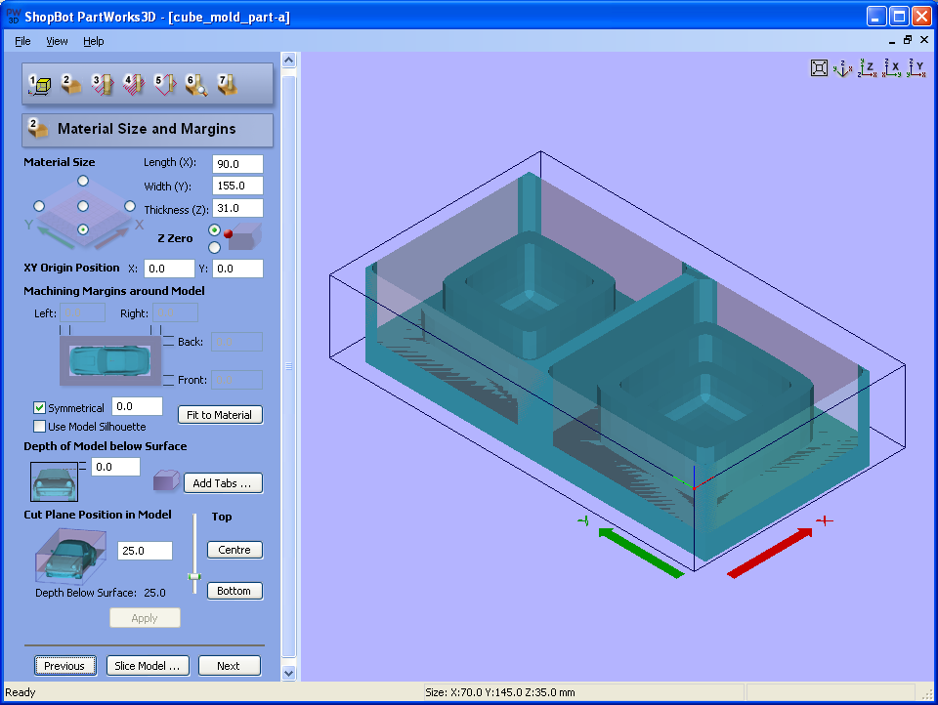Proceed with the Next button
This screenshot has height=705, width=938.
[x=229, y=666]
